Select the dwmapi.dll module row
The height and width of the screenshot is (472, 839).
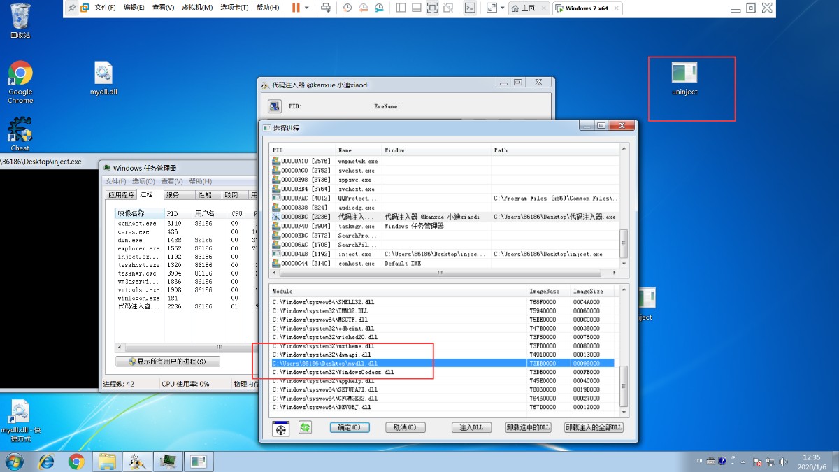click(443, 355)
